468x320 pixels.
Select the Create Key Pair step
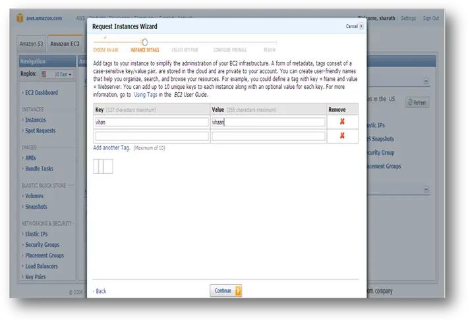(x=185, y=50)
